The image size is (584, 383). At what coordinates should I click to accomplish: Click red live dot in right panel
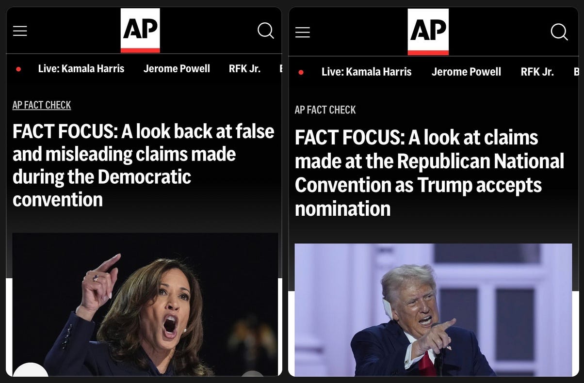pos(301,72)
